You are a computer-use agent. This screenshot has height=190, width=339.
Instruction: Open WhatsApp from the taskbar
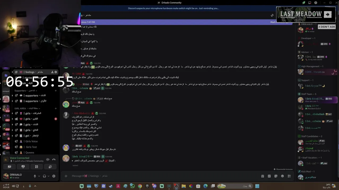point(132,186)
